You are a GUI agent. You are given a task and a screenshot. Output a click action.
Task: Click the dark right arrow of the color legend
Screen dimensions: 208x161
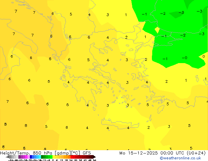(x=94, y=157)
